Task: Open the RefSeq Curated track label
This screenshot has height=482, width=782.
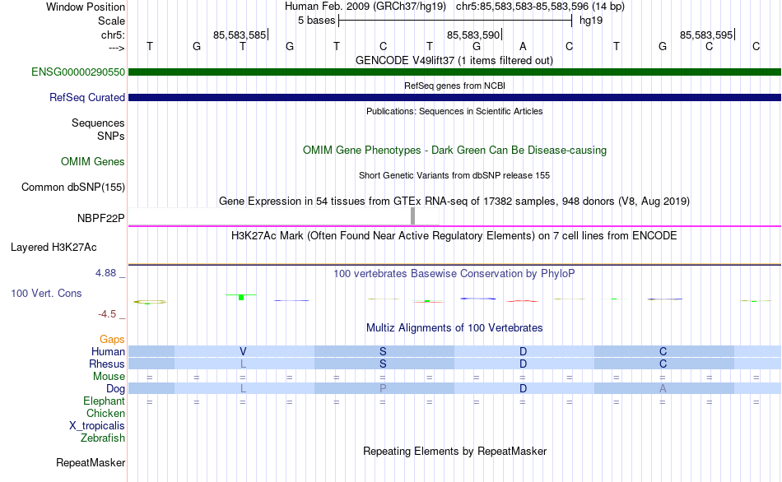Action: point(87,97)
